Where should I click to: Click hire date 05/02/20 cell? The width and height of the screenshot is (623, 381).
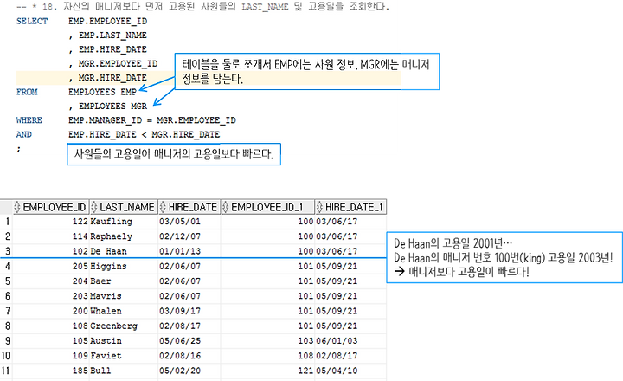189,371
